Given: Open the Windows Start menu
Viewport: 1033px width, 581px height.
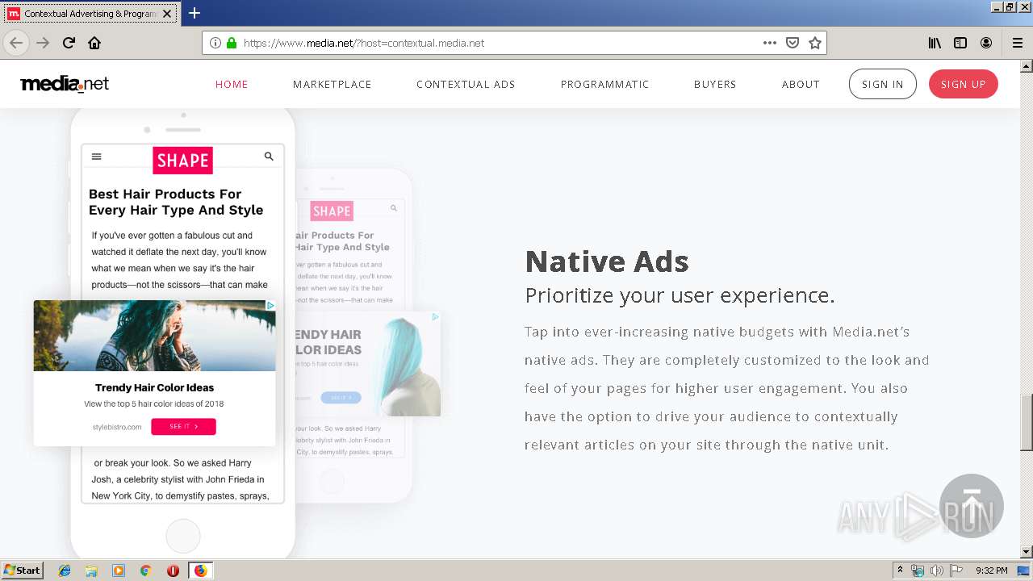Looking at the screenshot, I should click(23, 571).
